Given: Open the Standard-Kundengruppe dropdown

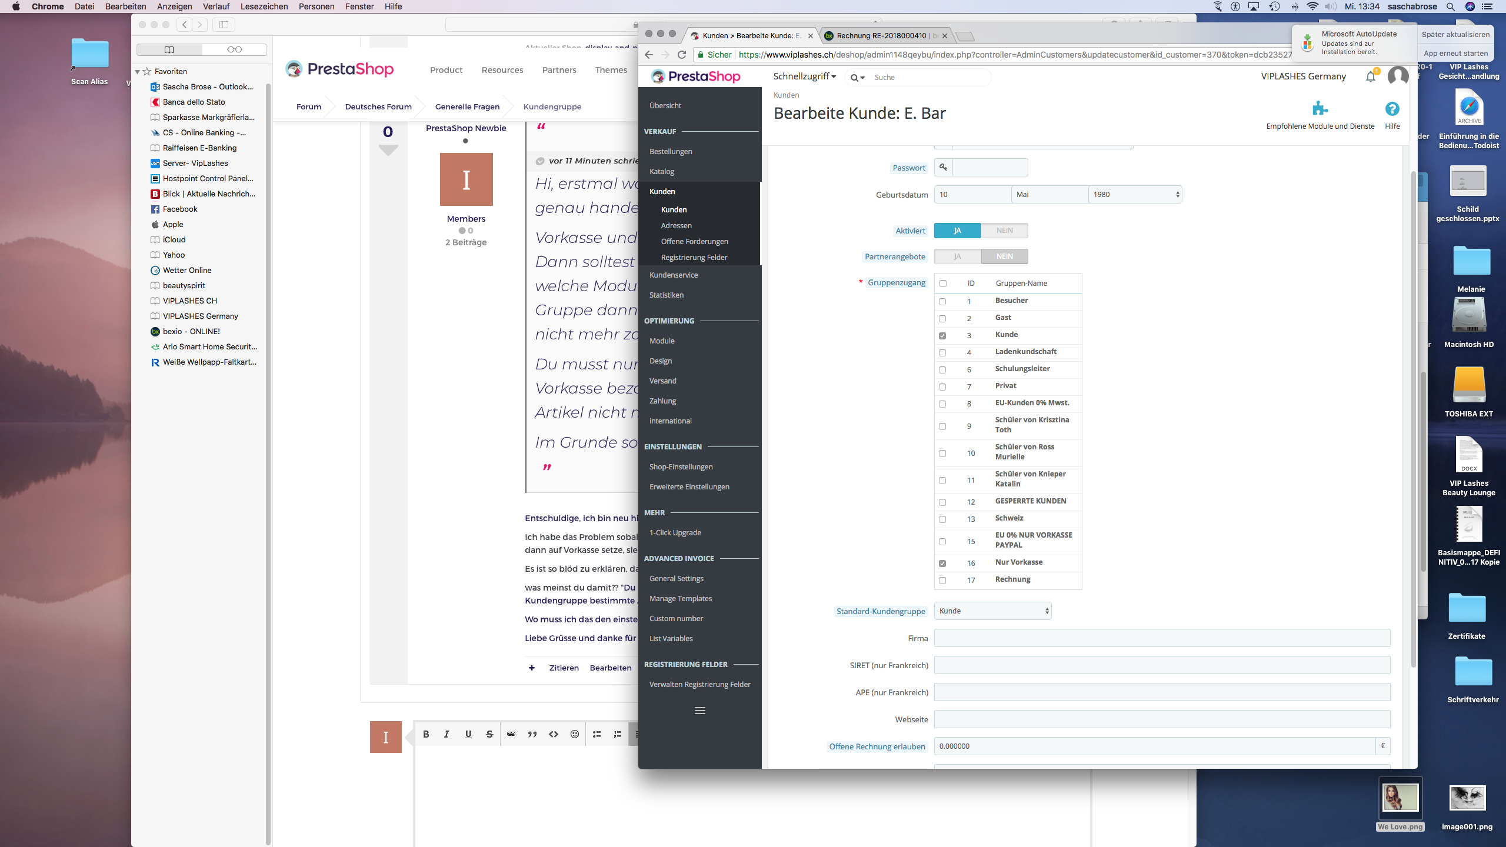Looking at the screenshot, I should point(993,611).
